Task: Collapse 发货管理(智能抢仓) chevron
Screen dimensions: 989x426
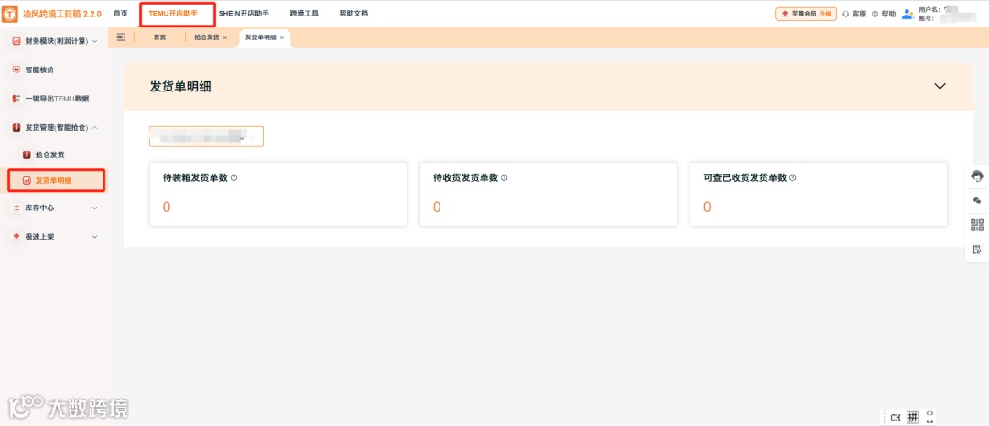Action: 95,128
